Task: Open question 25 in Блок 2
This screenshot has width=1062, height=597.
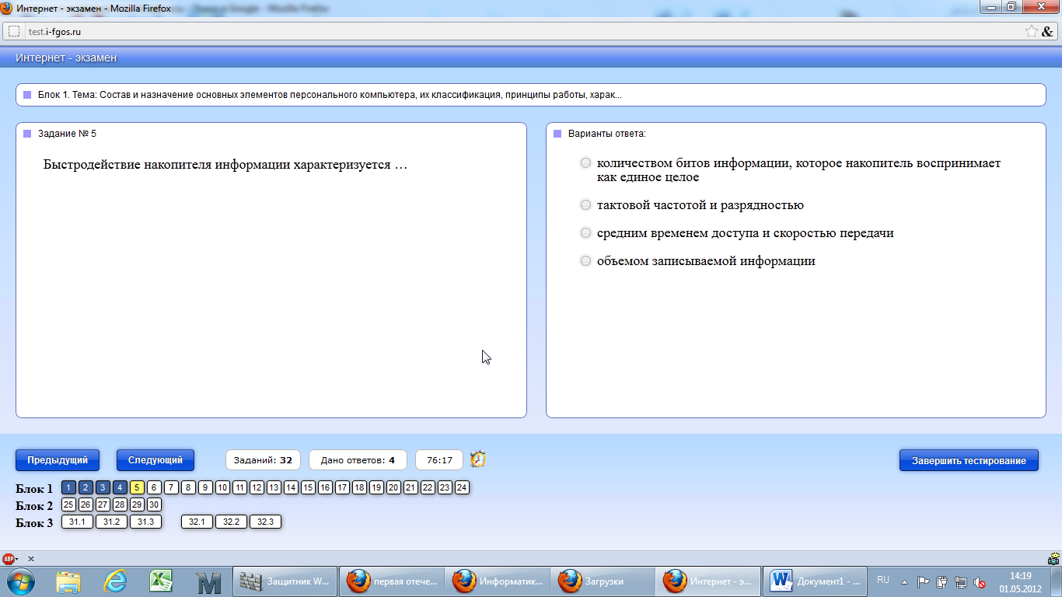Action: tap(68, 504)
